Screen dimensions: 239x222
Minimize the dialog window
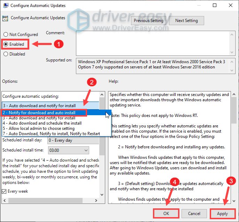click(x=199, y=6)
